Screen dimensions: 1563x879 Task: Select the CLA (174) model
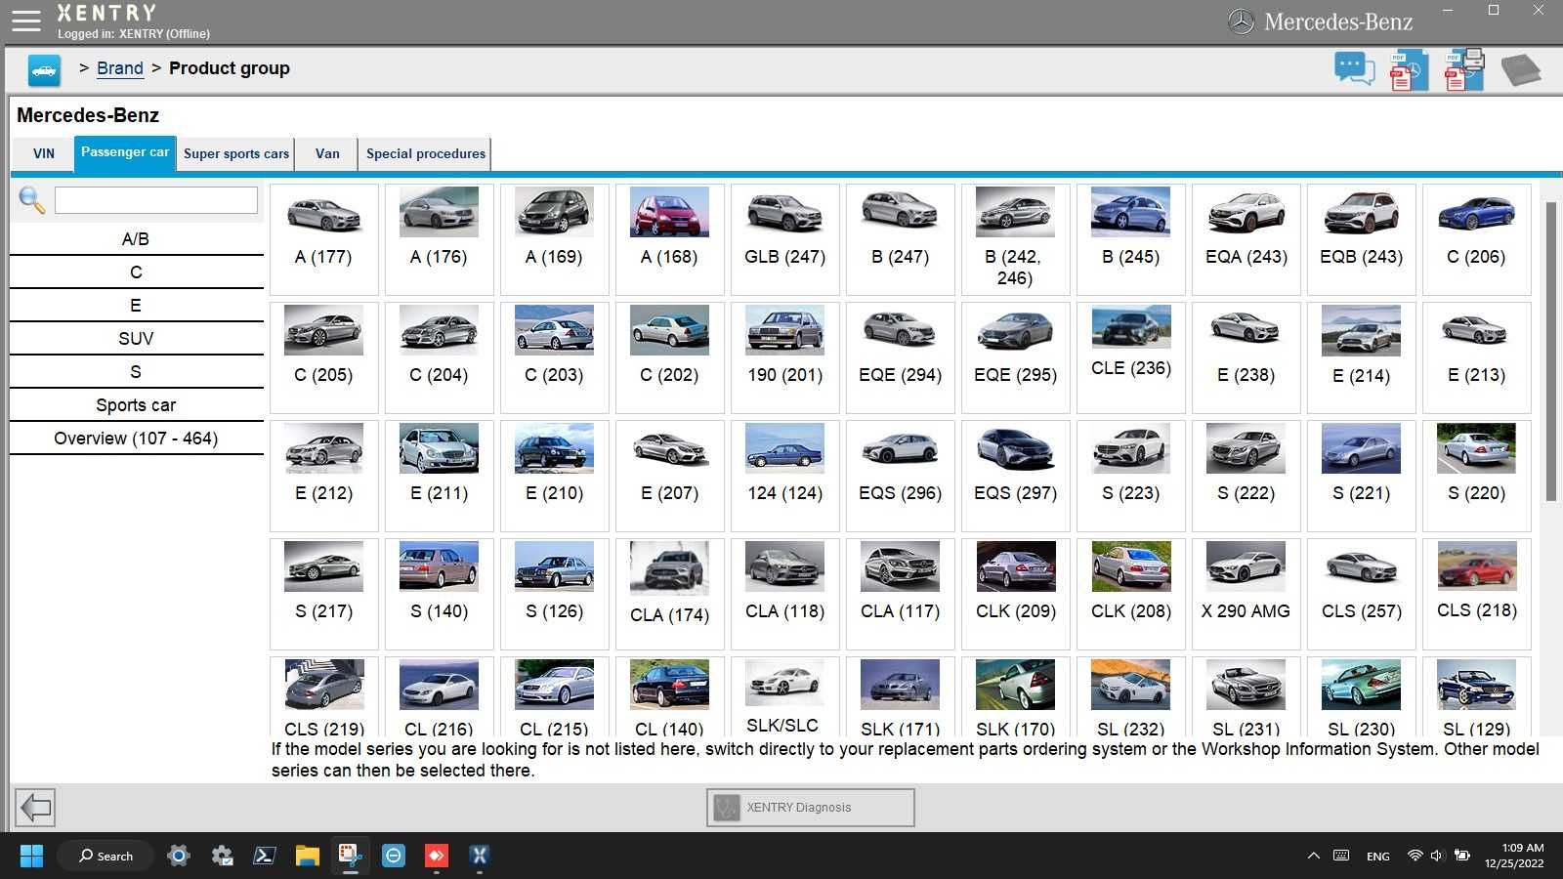pos(669,594)
